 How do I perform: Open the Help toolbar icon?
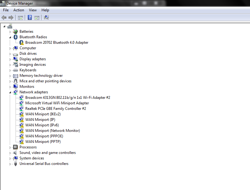30,17
